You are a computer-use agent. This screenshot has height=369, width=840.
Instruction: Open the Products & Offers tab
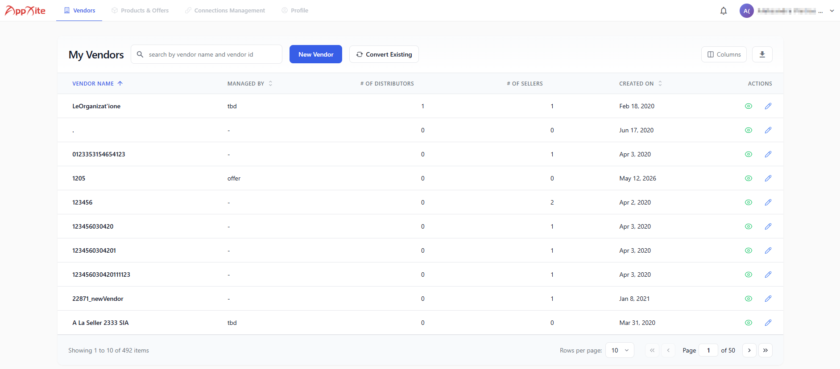pos(140,10)
